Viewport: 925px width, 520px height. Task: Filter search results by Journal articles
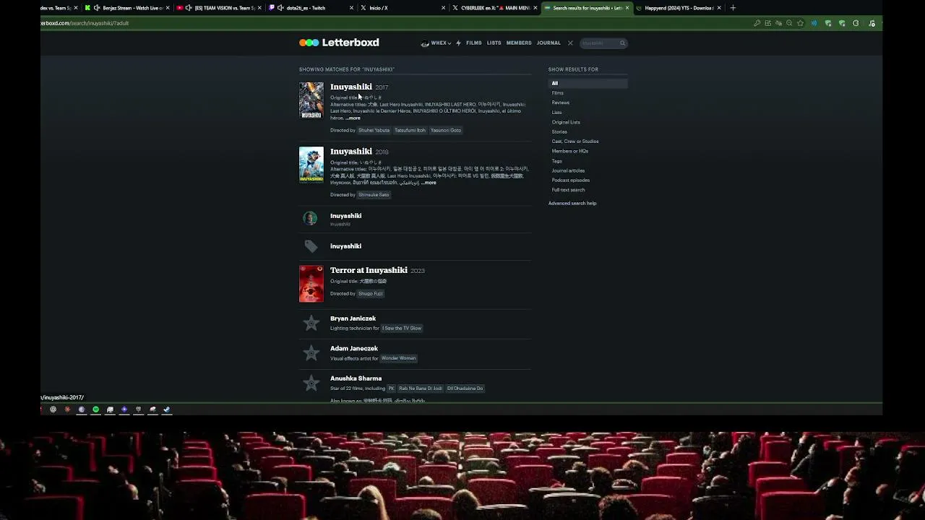[568, 170]
